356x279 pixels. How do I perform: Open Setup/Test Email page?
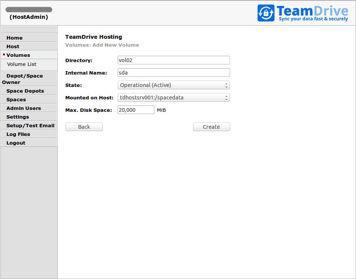29,125
